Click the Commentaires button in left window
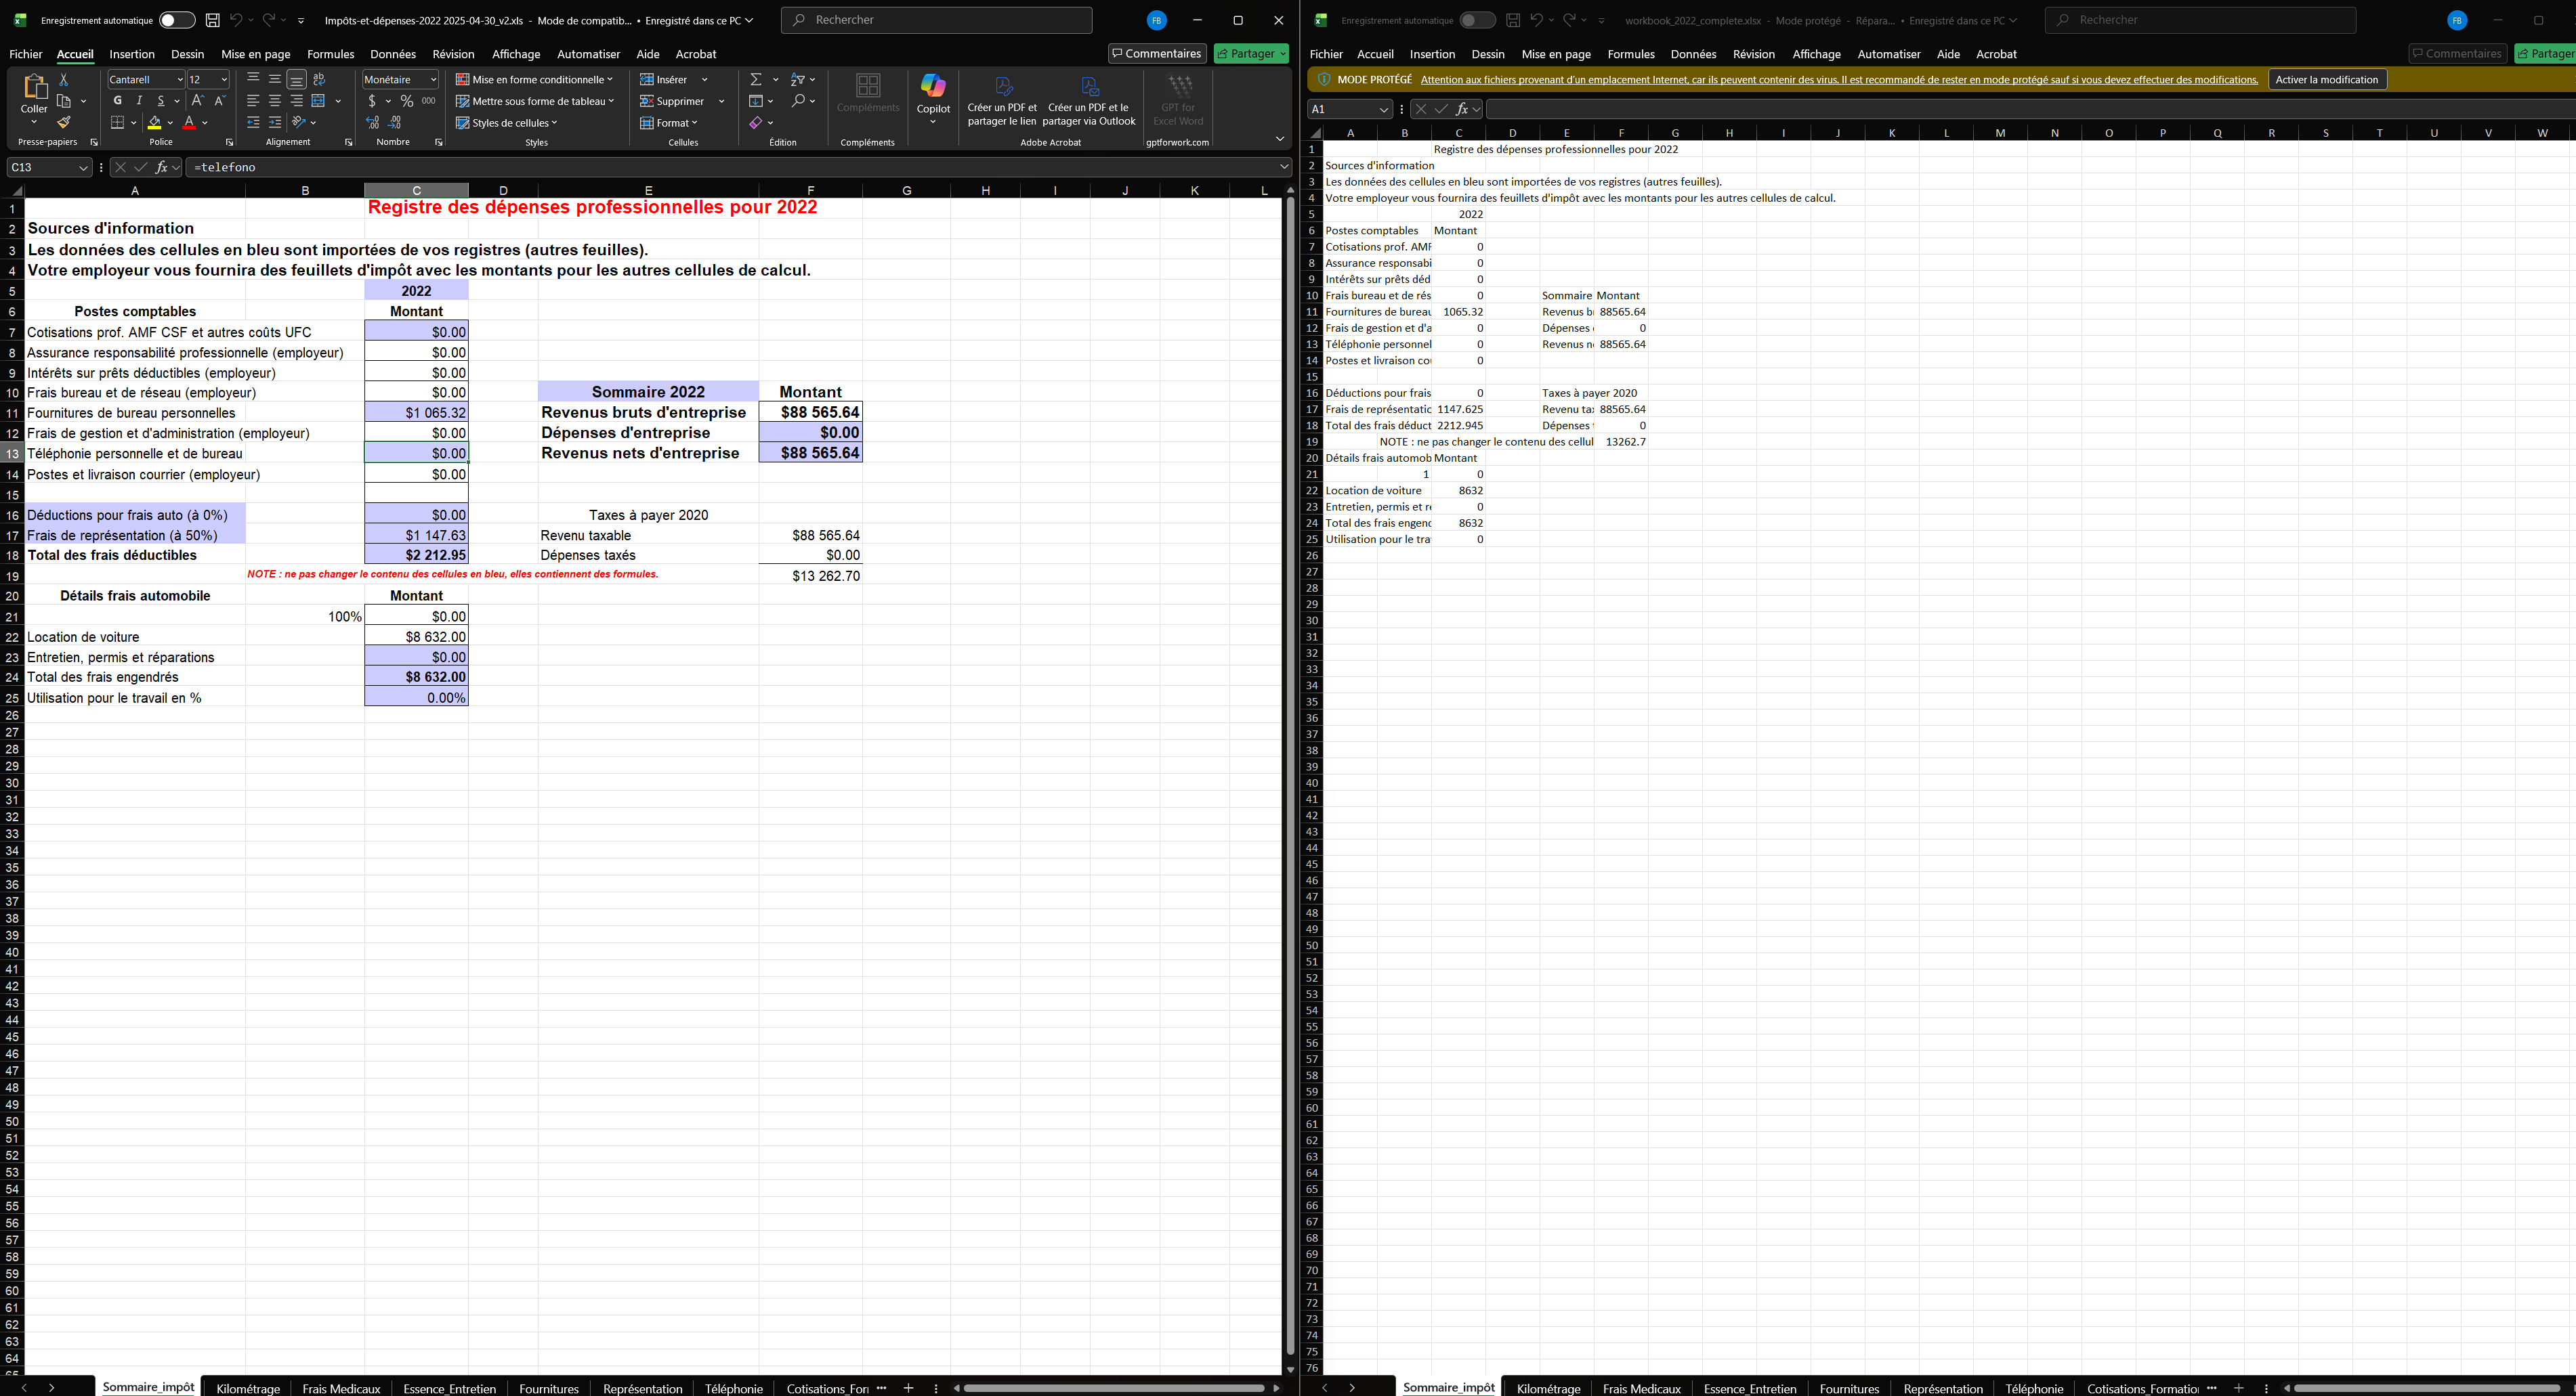The height and width of the screenshot is (1396, 2576). (1156, 54)
